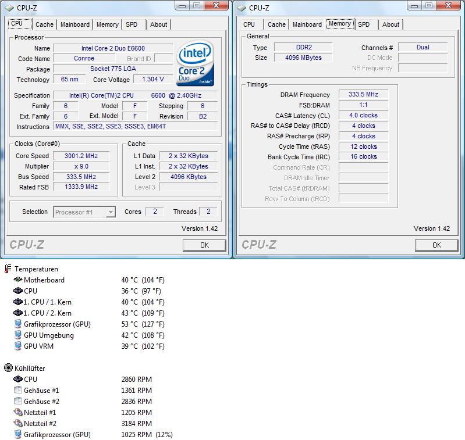Click the Technology value 65 nm
The height and width of the screenshot is (440, 465).
click(70, 79)
